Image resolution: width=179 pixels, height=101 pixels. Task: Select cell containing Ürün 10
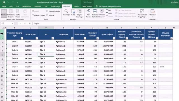point(15,79)
